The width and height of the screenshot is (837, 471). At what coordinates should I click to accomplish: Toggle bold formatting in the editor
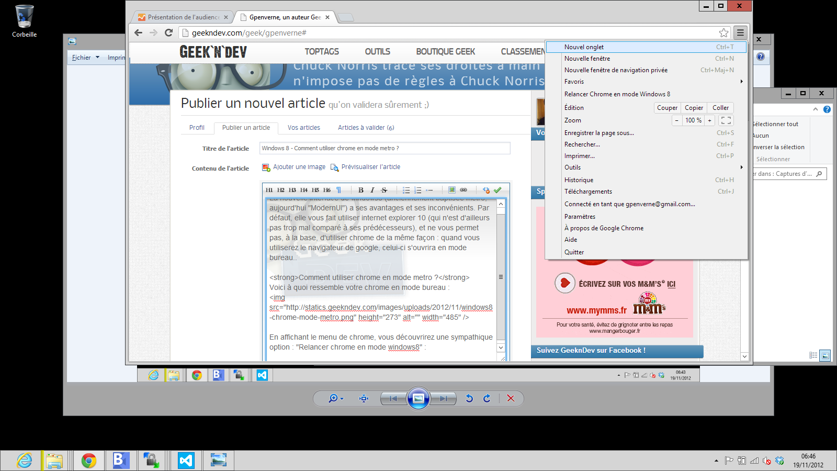(360, 190)
